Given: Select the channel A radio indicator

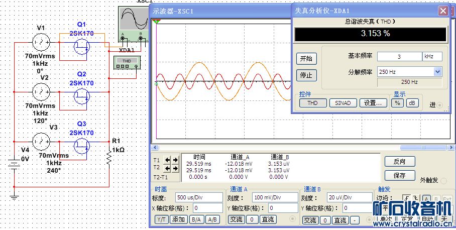Looking at the screenshot, I should point(293,218).
